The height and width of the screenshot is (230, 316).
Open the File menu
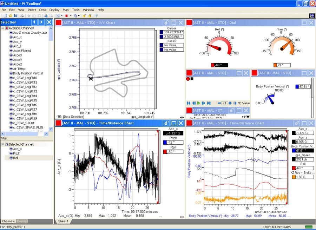click(x=4, y=10)
